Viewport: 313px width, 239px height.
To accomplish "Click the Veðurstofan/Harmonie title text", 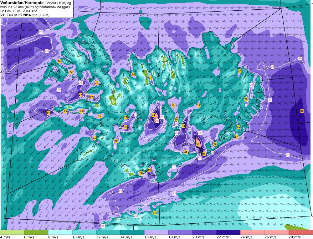I will (22, 3).
